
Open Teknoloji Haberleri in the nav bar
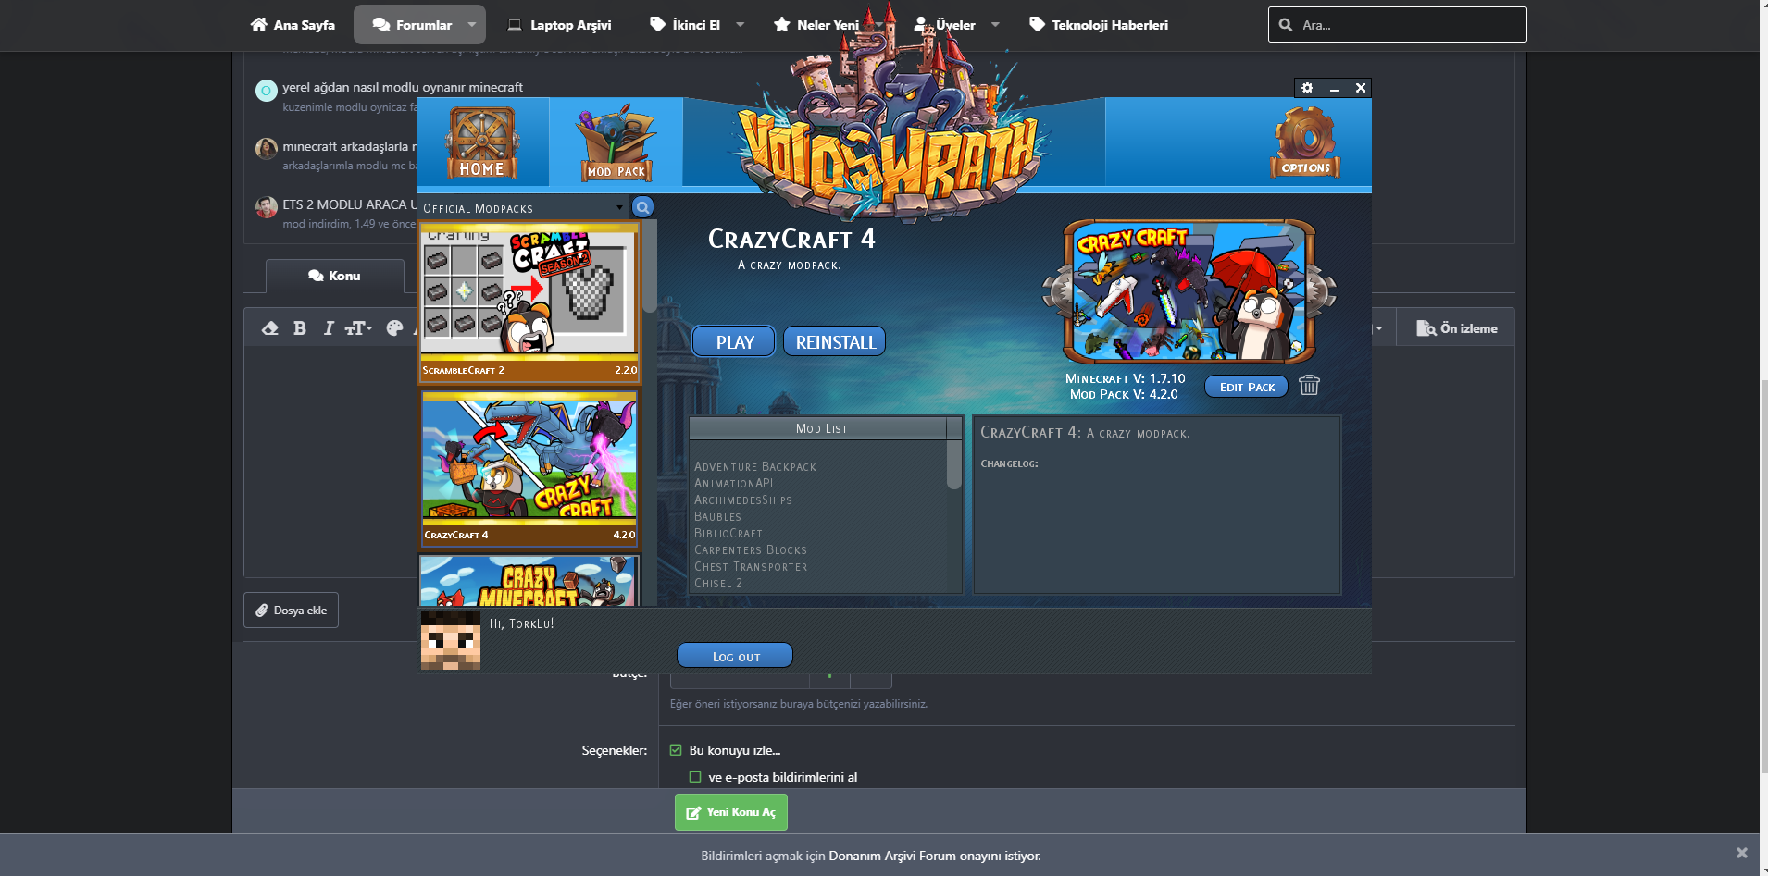tap(1099, 25)
